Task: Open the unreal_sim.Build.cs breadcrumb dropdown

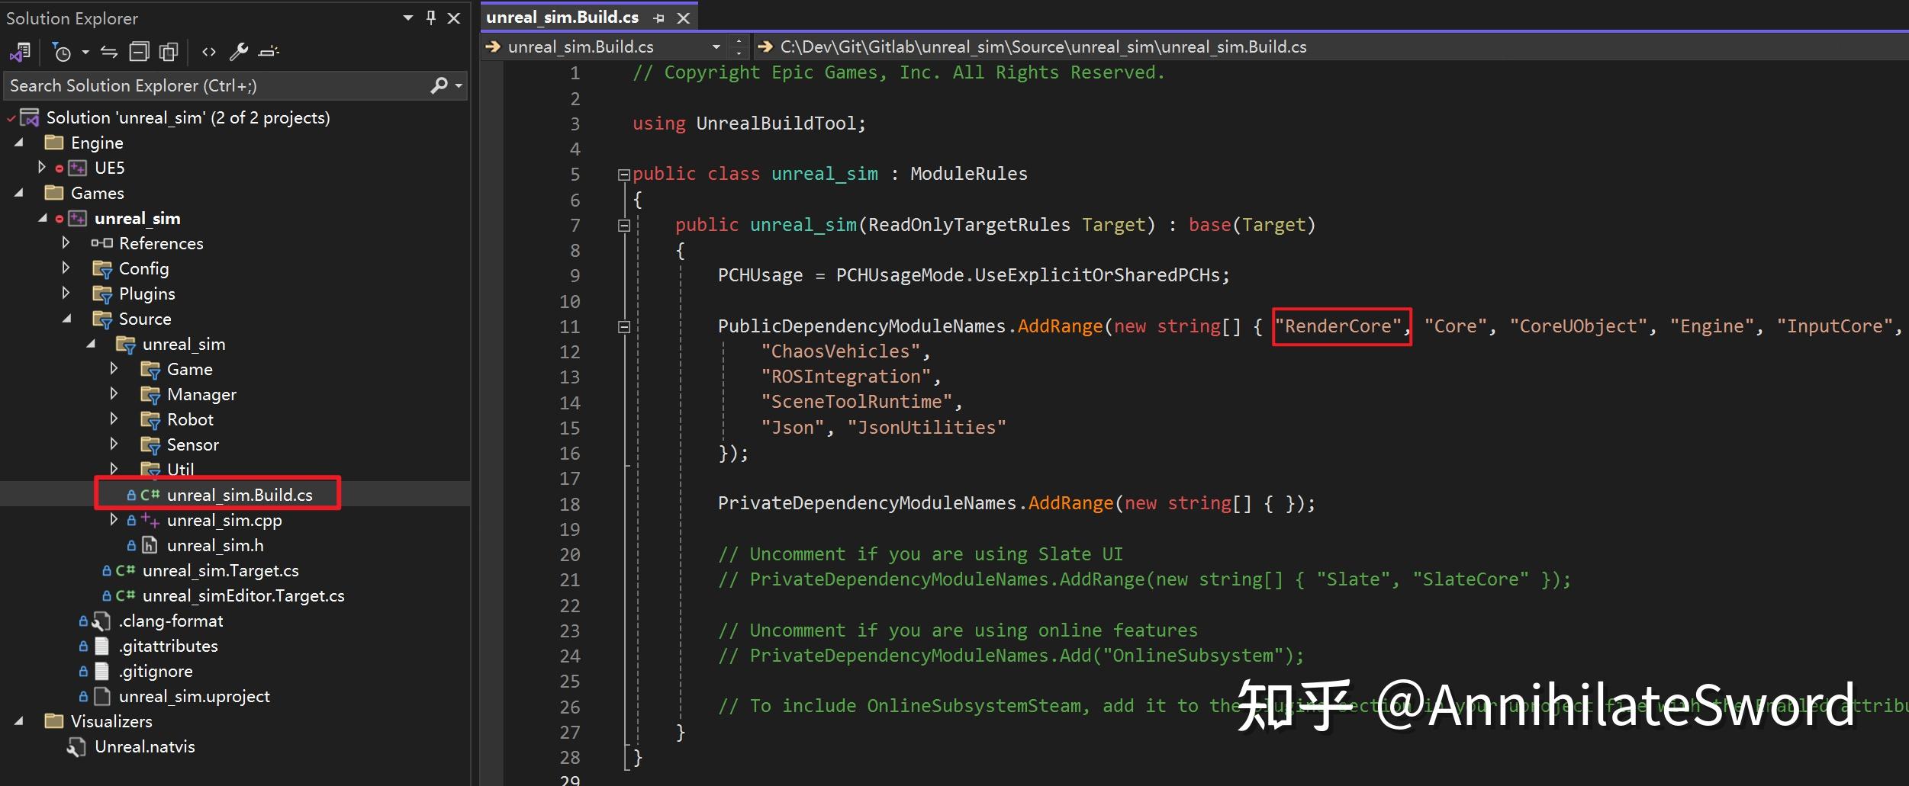Action: pyautogui.click(x=716, y=47)
